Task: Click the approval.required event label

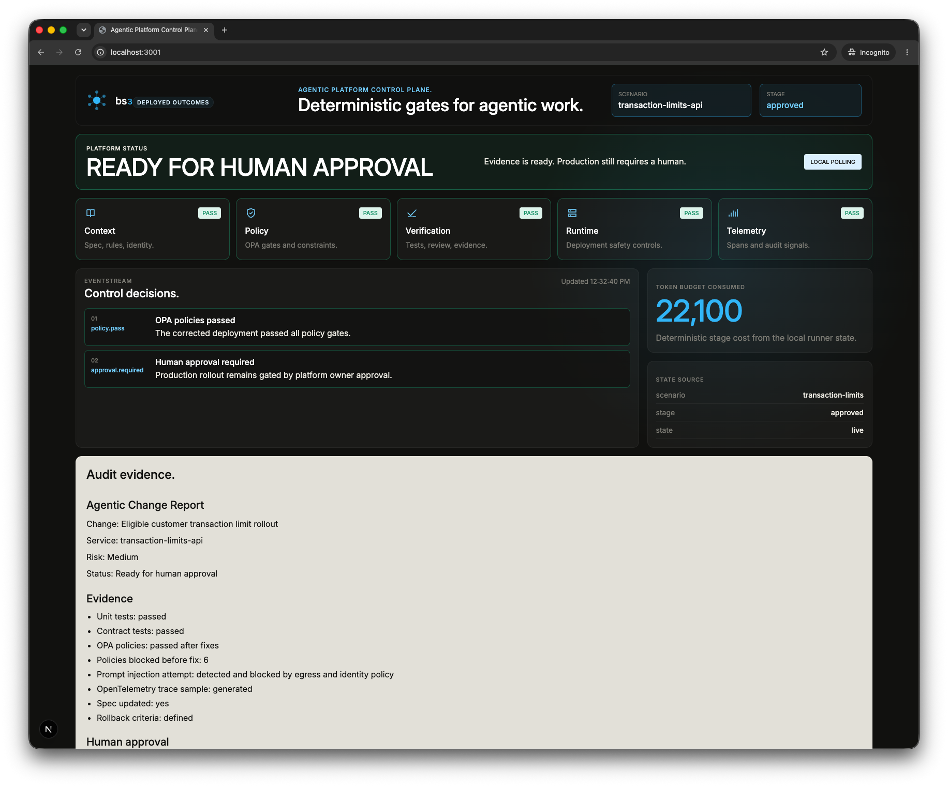Action: (117, 370)
